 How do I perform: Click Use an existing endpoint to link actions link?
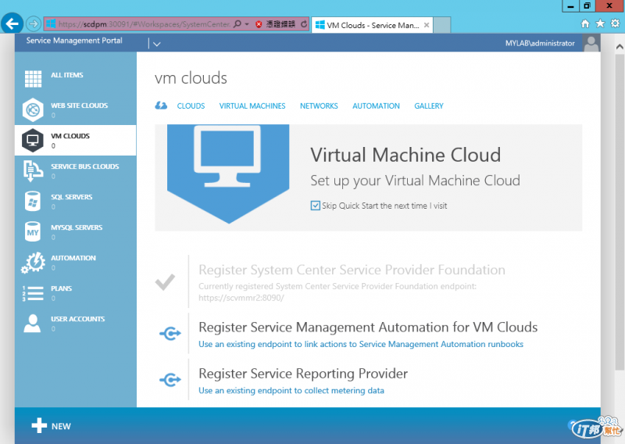tap(361, 344)
